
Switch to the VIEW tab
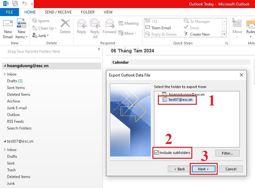click(108, 12)
